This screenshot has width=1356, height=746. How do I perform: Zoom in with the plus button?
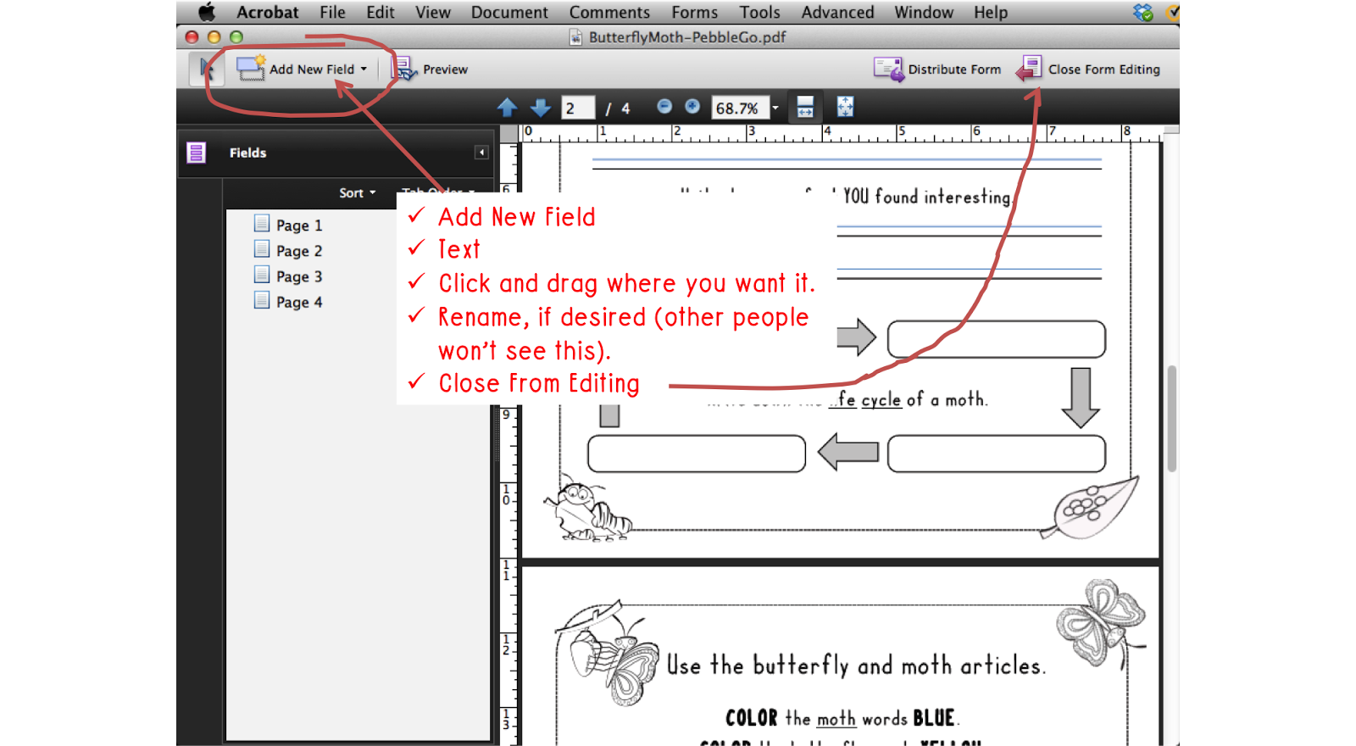[x=692, y=106]
